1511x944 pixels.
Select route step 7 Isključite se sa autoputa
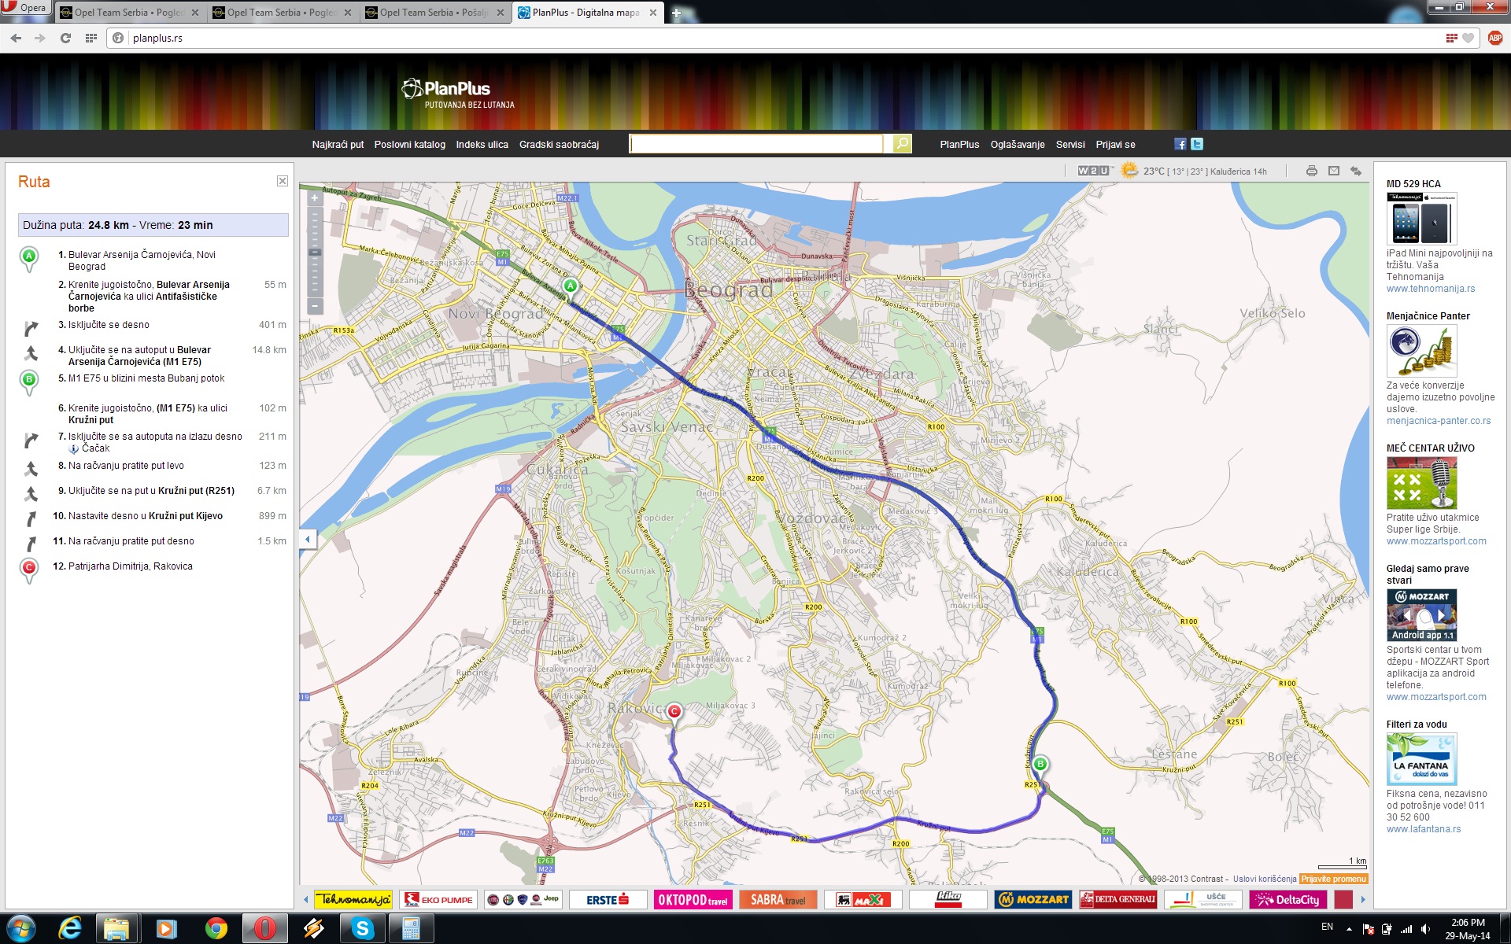tap(154, 442)
